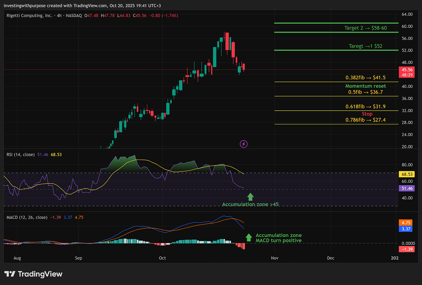Click the orange MACD tag 4.75
The width and height of the screenshot is (422, 285).
406,223
